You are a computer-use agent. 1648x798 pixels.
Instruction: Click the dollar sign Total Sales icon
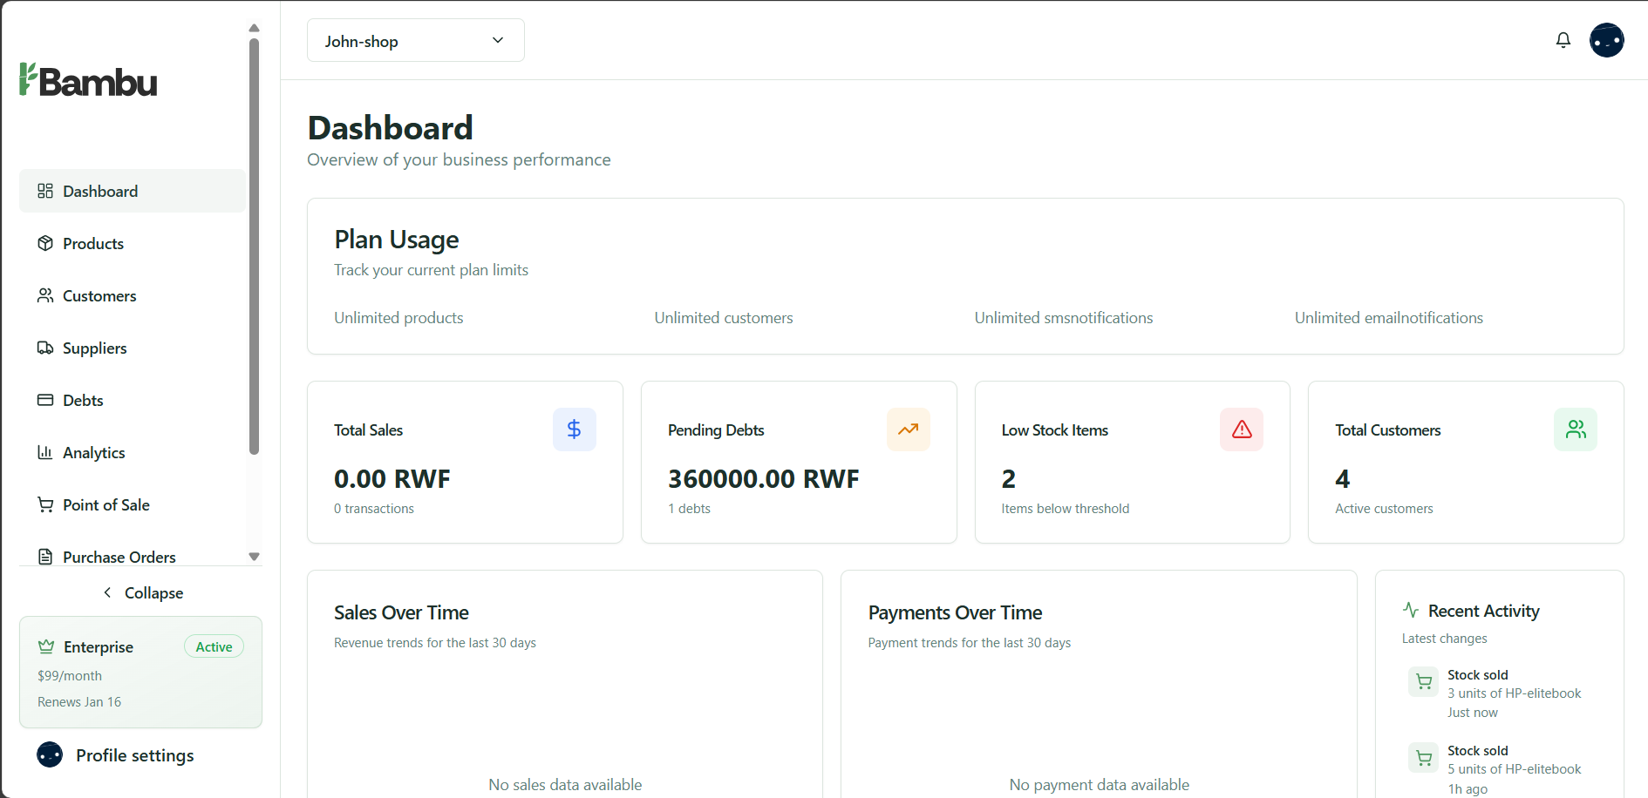574,429
